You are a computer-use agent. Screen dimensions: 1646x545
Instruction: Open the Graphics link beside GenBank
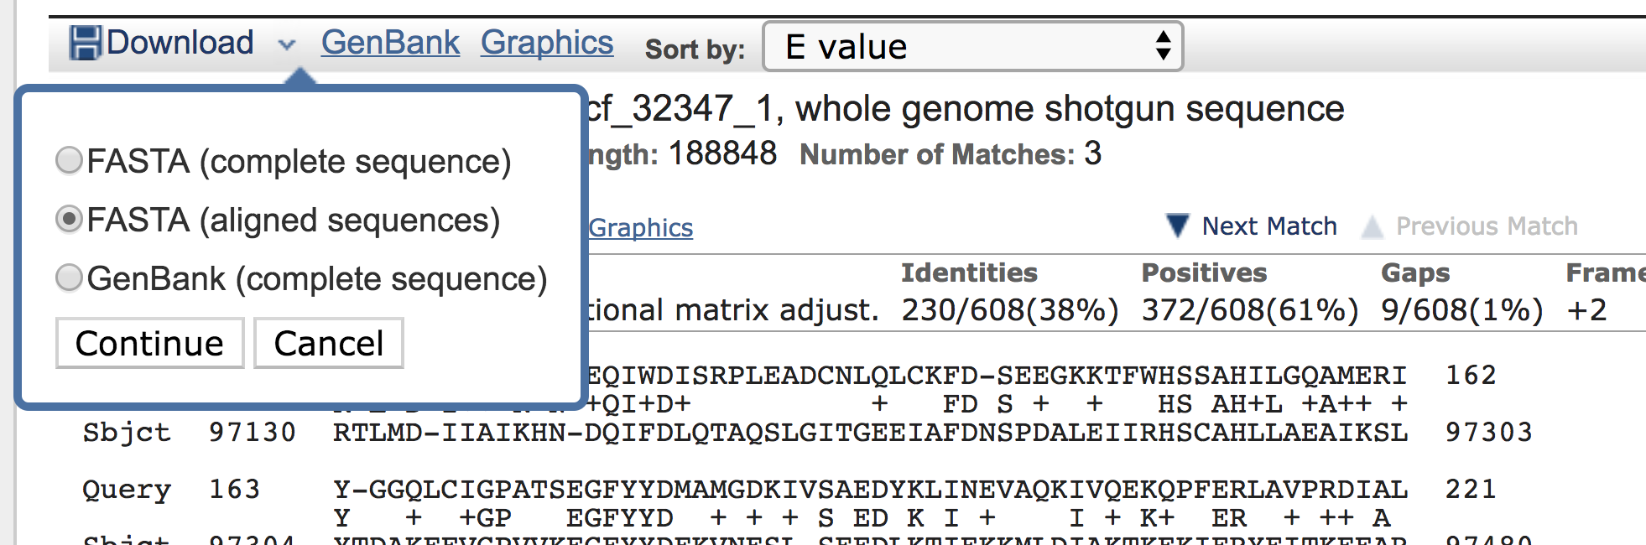click(x=547, y=43)
